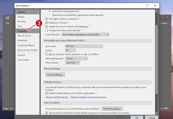Click info icon beside Update document content
The image size is (173, 119).
coord(90,26)
